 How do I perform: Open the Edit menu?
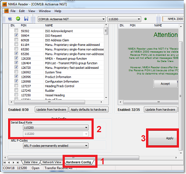click(22, 11)
